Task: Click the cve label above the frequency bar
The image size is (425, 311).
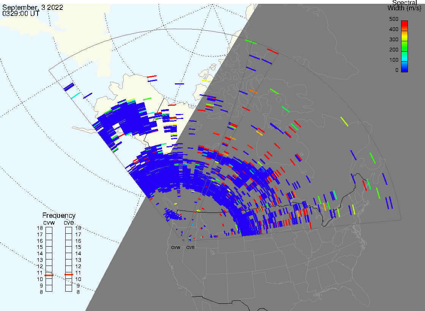Action: 69,222
